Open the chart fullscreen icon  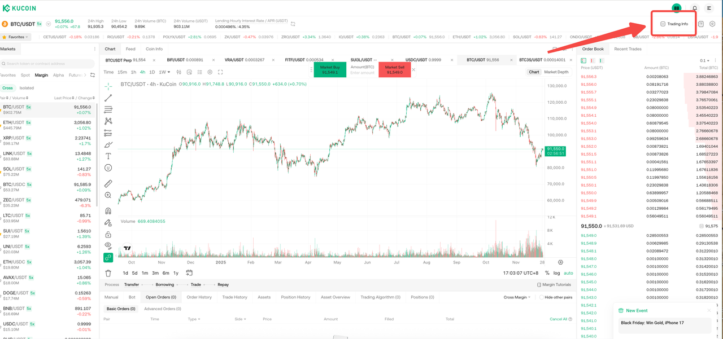(220, 72)
